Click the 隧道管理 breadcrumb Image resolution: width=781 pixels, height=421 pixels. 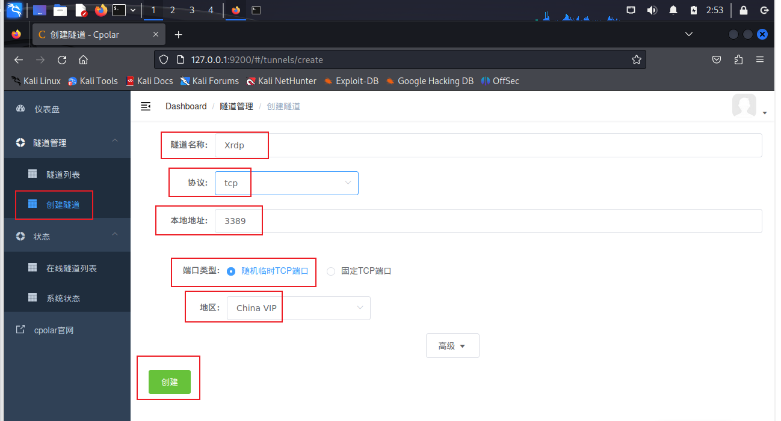click(x=236, y=106)
